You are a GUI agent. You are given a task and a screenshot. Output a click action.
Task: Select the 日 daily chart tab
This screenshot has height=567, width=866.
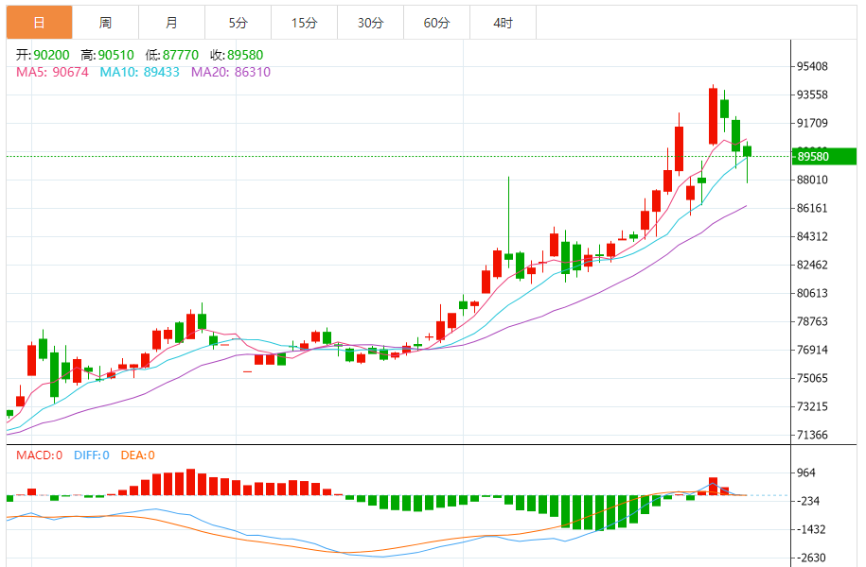(39, 23)
